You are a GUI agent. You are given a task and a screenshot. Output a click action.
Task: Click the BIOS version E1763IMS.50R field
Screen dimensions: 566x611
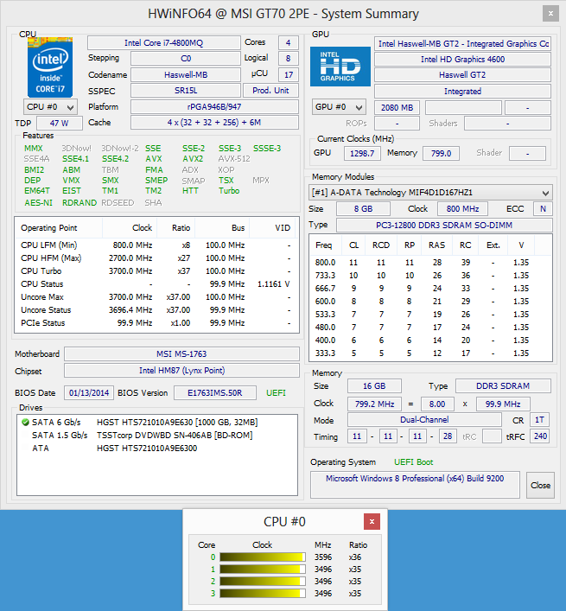(x=215, y=392)
